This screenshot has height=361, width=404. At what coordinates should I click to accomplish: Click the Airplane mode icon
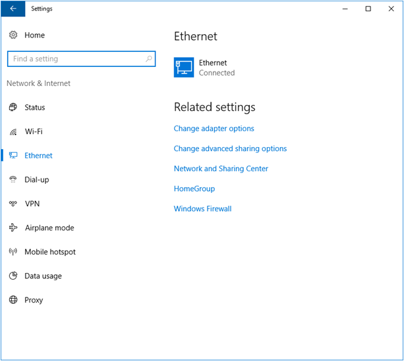13,228
